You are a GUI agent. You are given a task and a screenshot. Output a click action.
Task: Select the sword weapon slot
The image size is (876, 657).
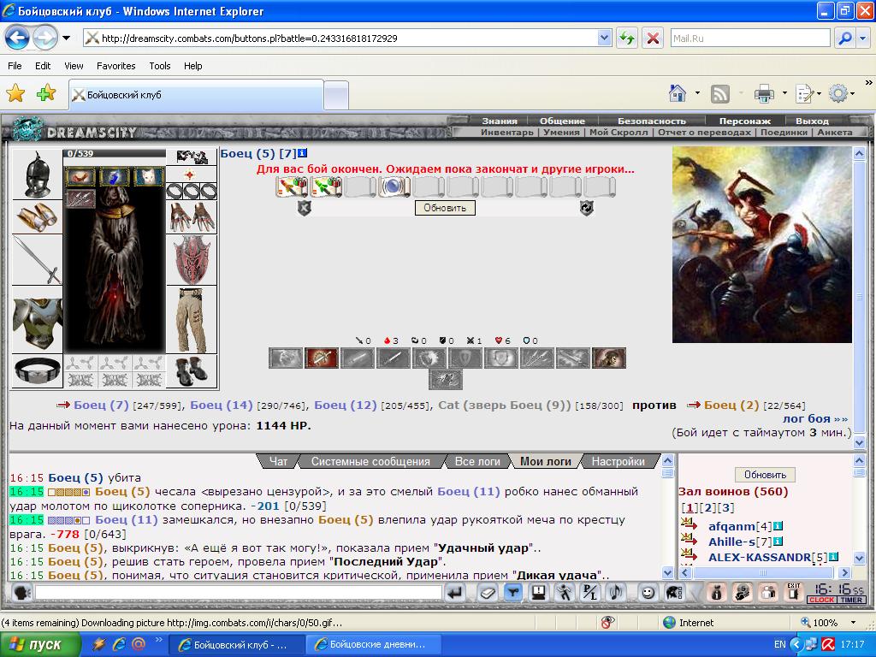(x=38, y=260)
